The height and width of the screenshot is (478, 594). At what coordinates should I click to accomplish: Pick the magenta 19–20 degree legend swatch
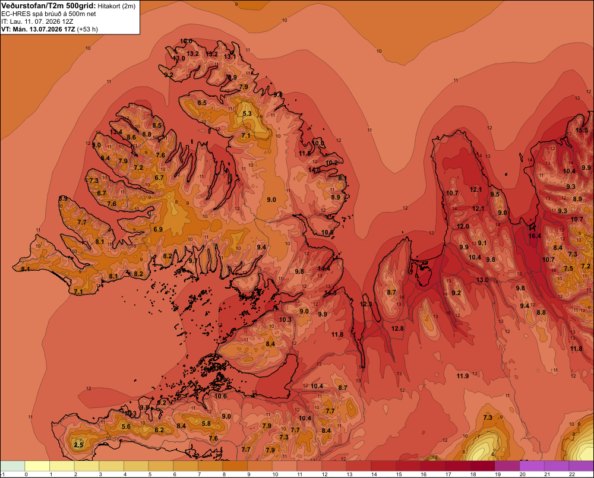click(507, 466)
